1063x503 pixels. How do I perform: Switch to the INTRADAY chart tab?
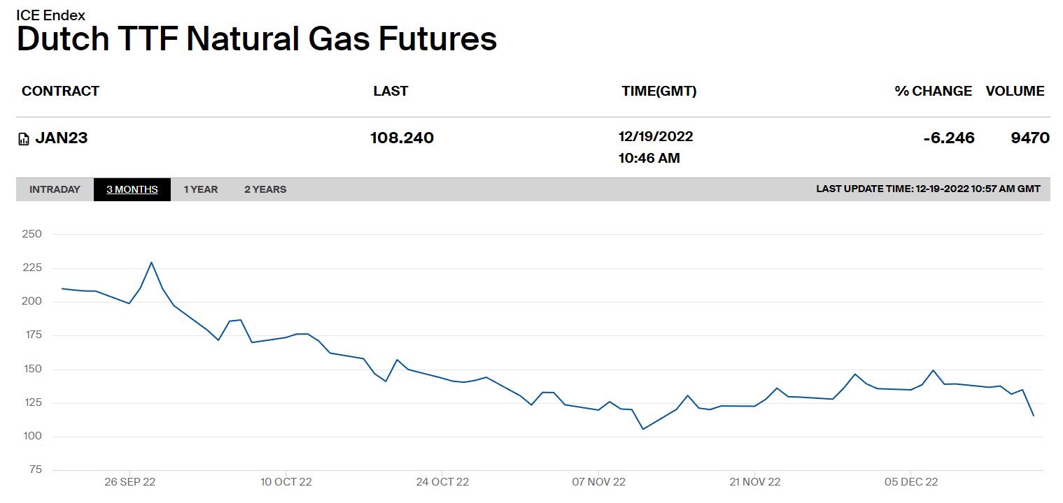pos(55,189)
